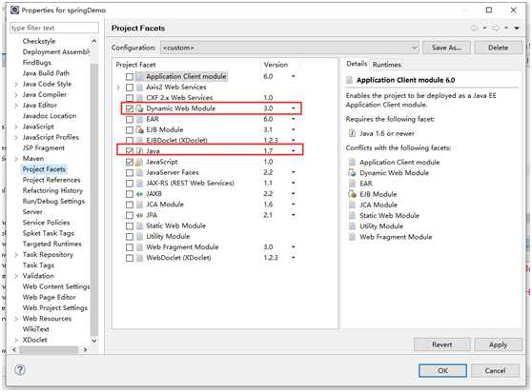This screenshot has height=392, width=532.
Task: Click the Static Web Module facet icon
Action: pos(139,225)
